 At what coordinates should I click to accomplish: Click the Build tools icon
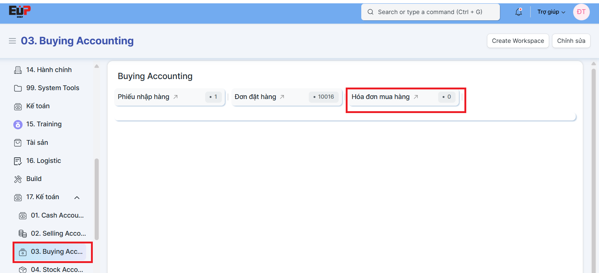(x=18, y=179)
